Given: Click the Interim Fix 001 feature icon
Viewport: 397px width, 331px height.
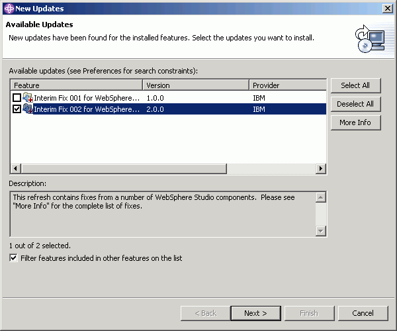Looking at the screenshot, I should (x=28, y=97).
